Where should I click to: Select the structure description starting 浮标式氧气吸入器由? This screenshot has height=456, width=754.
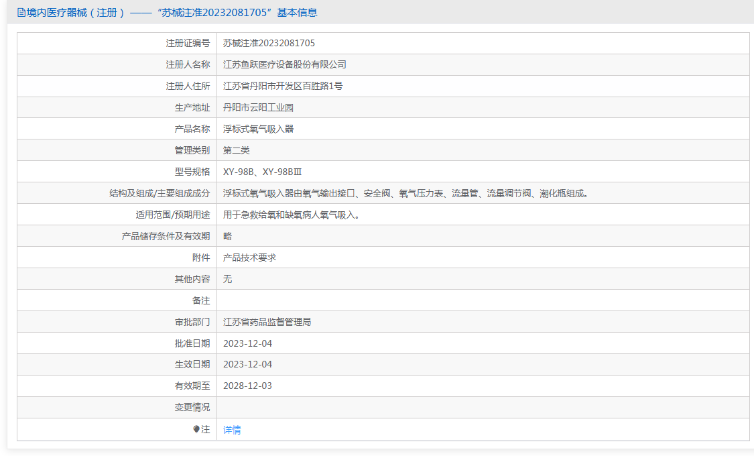click(x=406, y=193)
